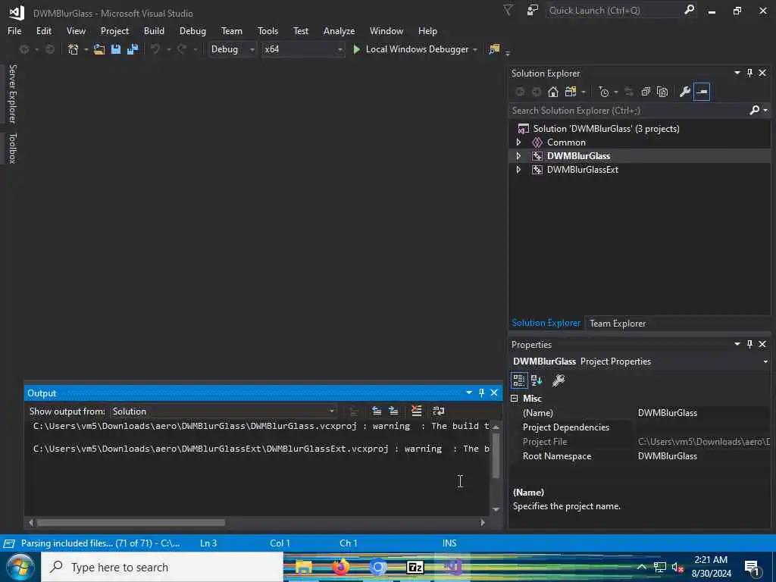The image size is (776, 582).
Task: Click the Search Solution Explorer input field
Action: pyautogui.click(x=627, y=111)
